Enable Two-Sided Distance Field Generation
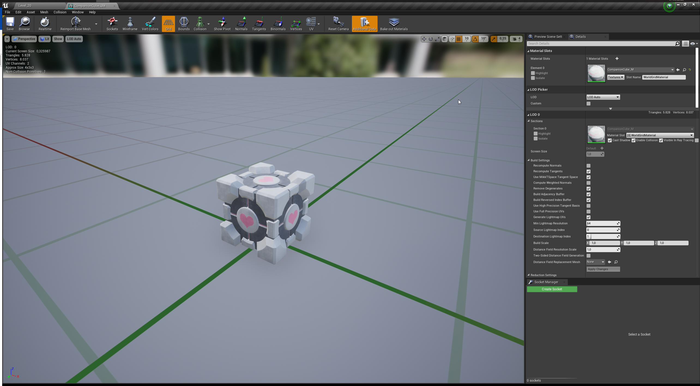 click(589, 256)
